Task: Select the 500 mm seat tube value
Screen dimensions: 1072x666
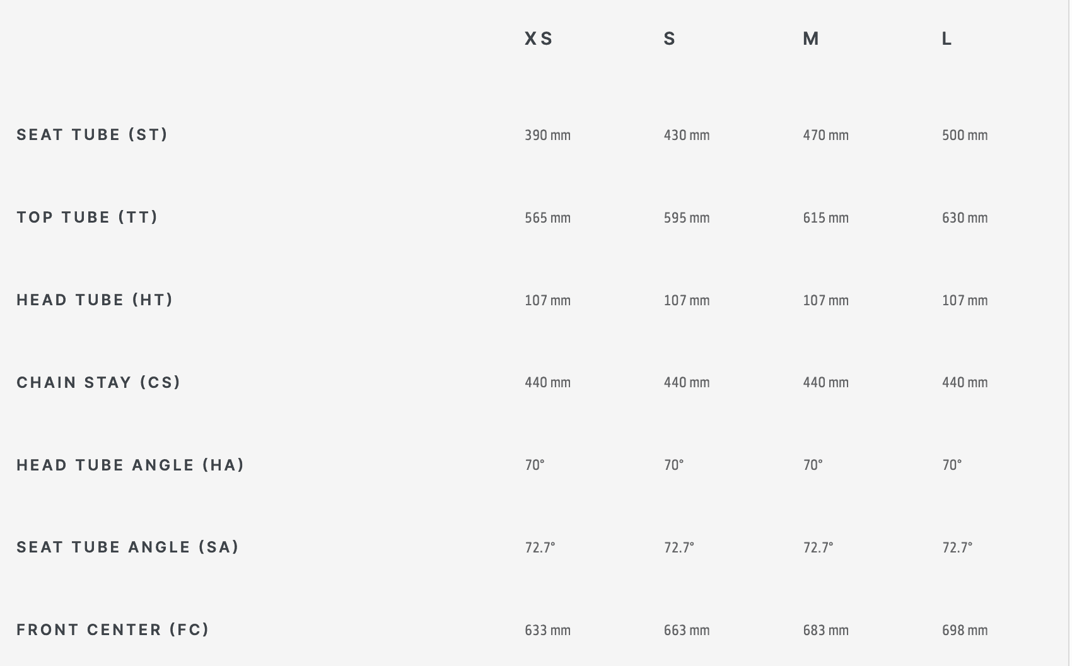Action: pos(965,136)
